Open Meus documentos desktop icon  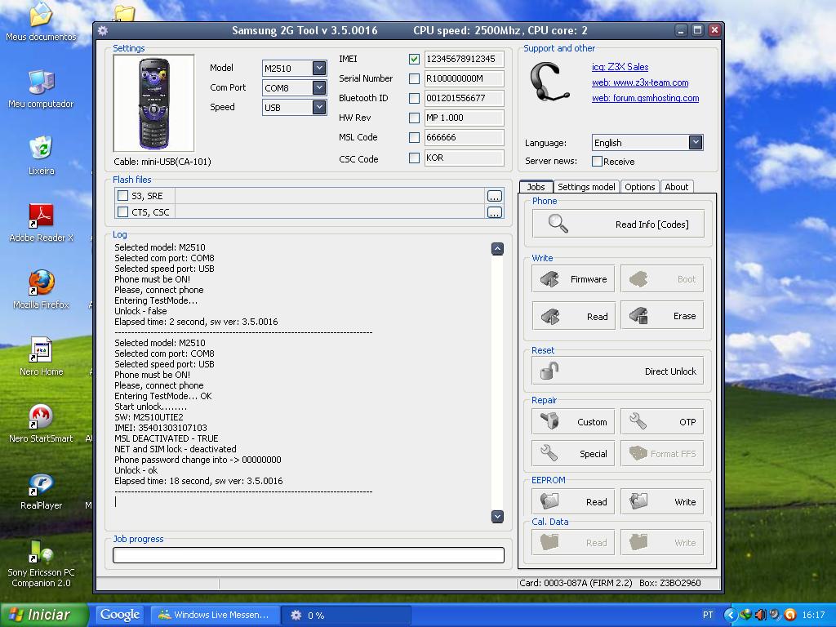click(x=41, y=24)
